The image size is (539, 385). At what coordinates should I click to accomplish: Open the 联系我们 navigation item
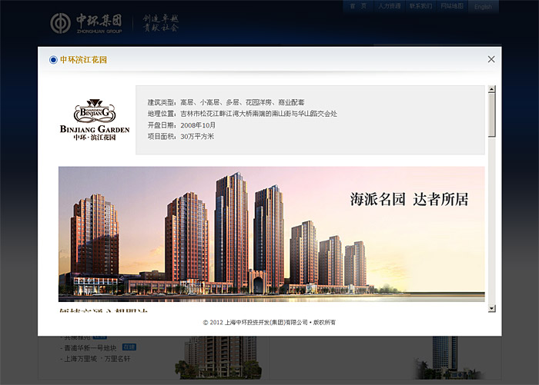click(420, 6)
